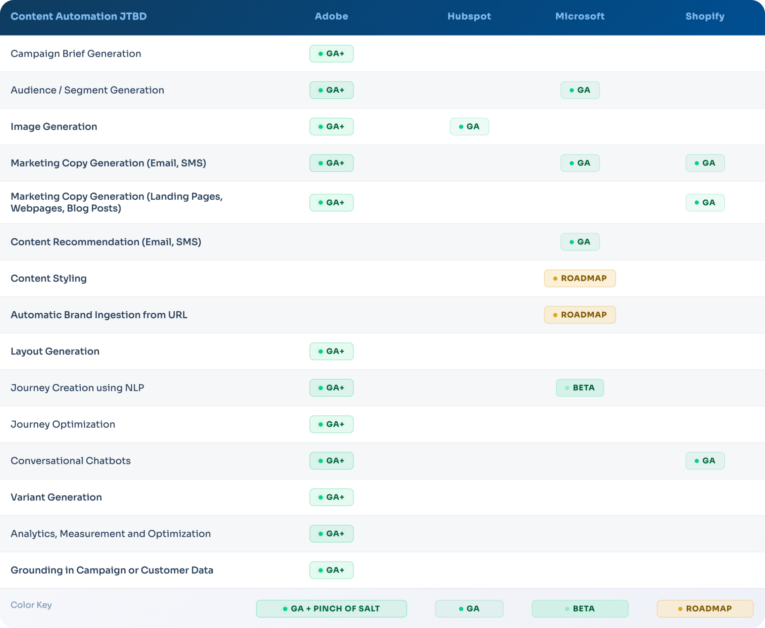Click Adobe's GA+ badge for Layout Generation
765x628 pixels.
point(332,351)
